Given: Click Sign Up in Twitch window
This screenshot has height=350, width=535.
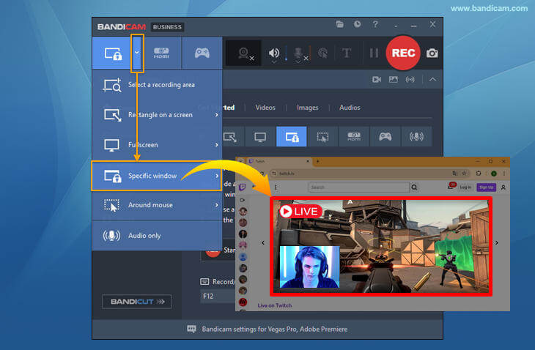Looking at the screenshot, I should [x=486, y=187].
